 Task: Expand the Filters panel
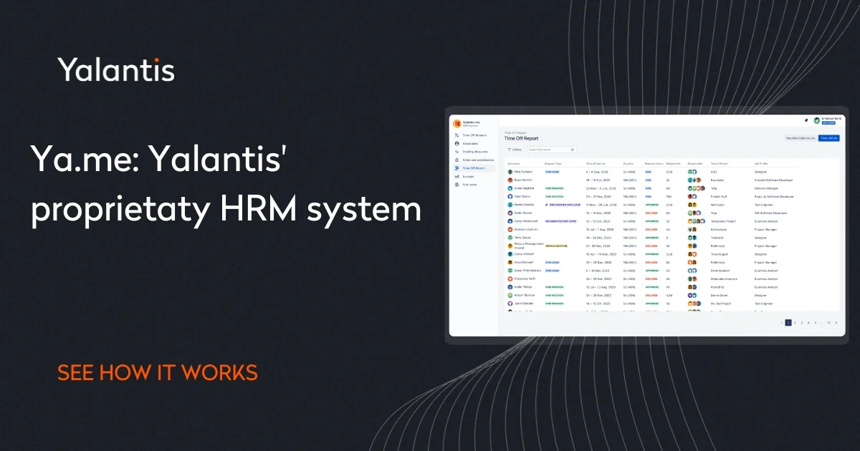[515, 150]
